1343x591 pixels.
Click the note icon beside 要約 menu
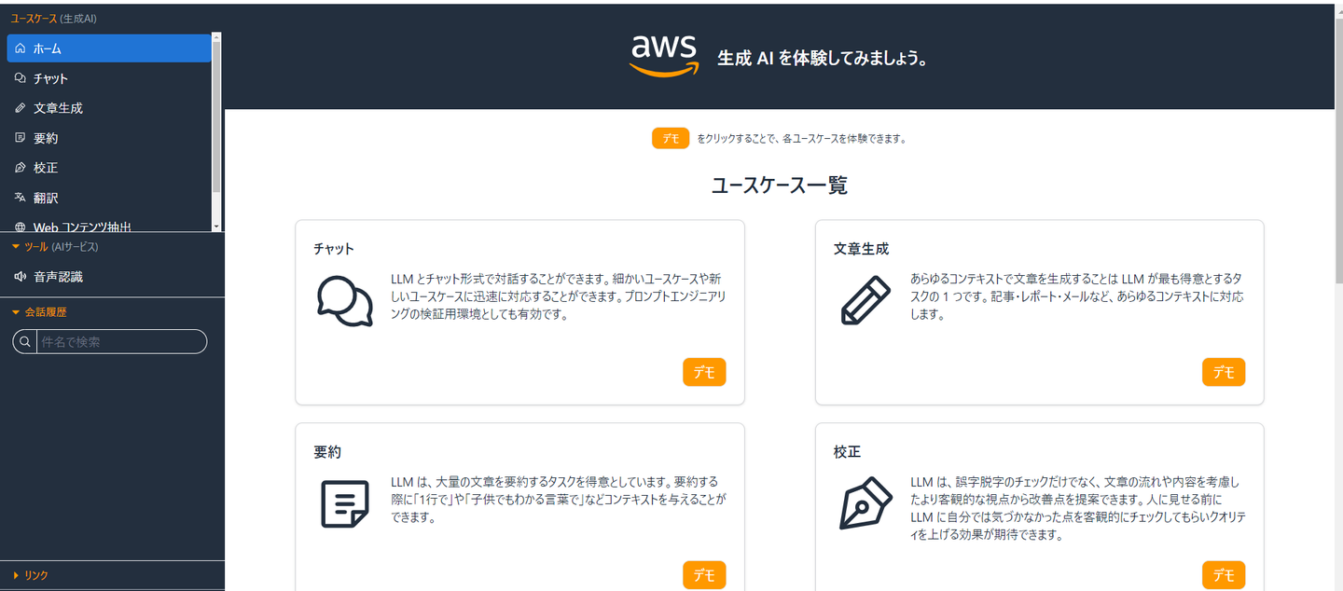21,138
